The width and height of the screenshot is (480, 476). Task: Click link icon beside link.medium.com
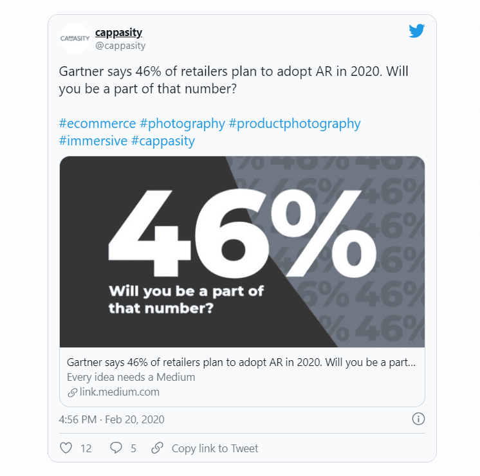73,392
